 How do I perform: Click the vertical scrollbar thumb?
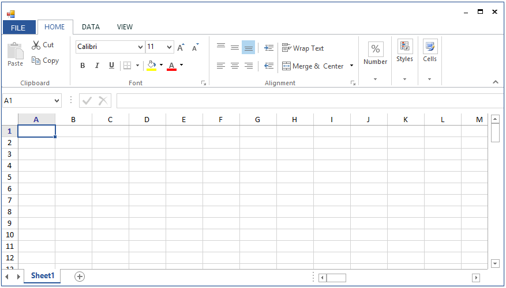(495, 132)
